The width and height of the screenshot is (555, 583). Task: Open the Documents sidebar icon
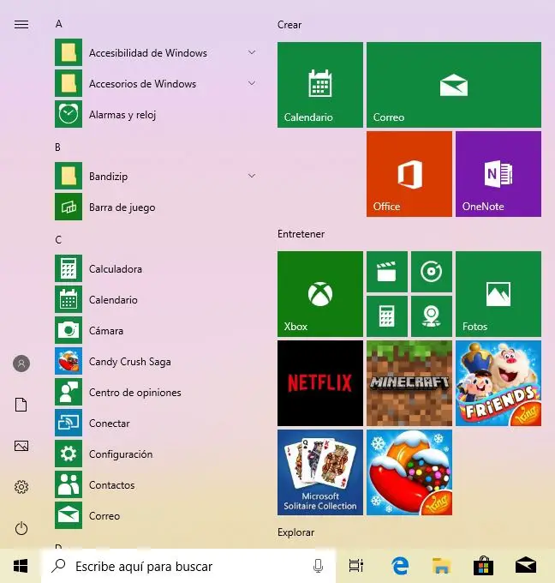[x=21, y=405]
